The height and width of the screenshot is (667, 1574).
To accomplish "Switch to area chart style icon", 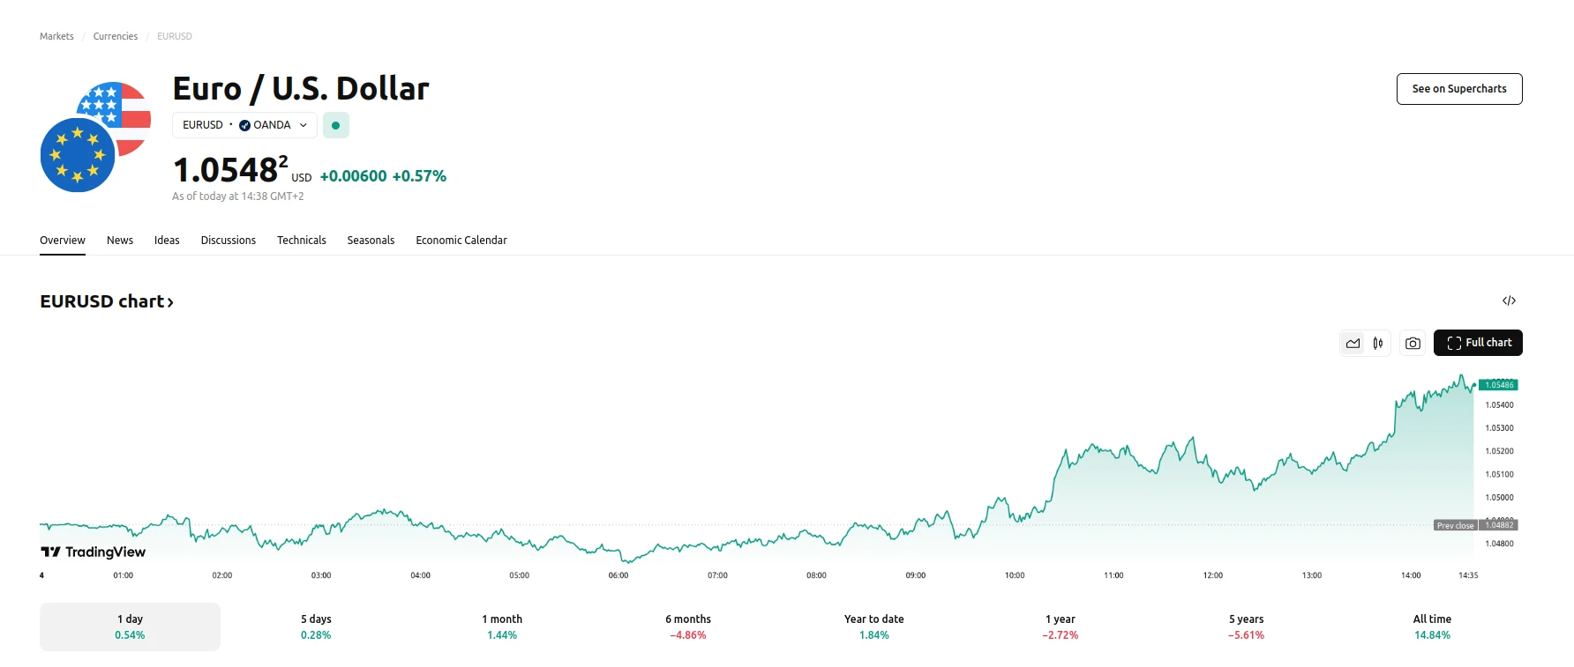I will click(x=1353, y=344).
